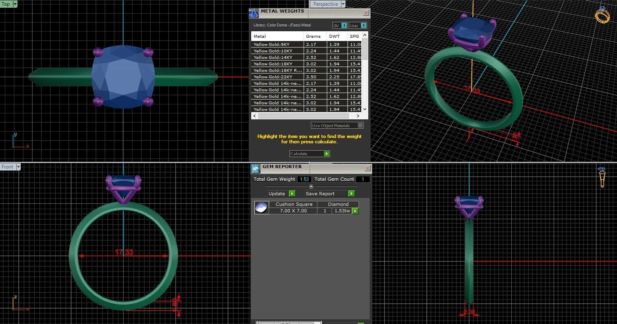The width and height of the screenshot is (617, 324).
Task: Select the Yellow Gold:14KY row
Action: 306,57
